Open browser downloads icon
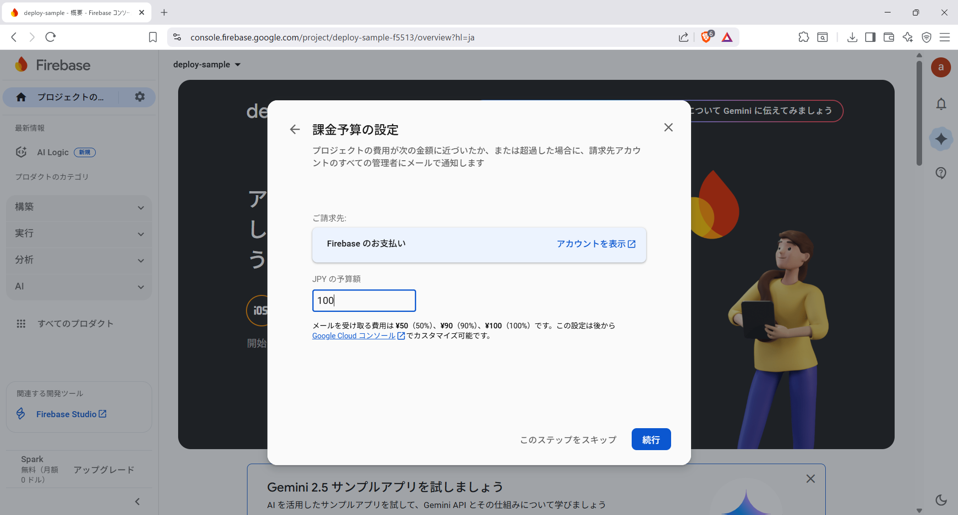Viewport: 958px width, 515px height. [x=852, y=37]
